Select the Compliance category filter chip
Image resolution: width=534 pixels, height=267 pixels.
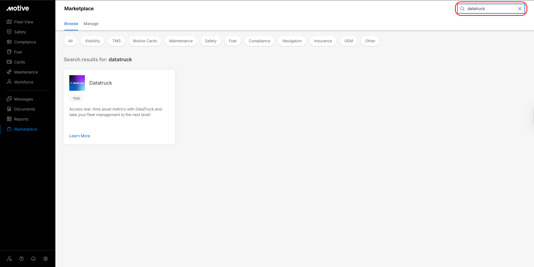[259, 41]
